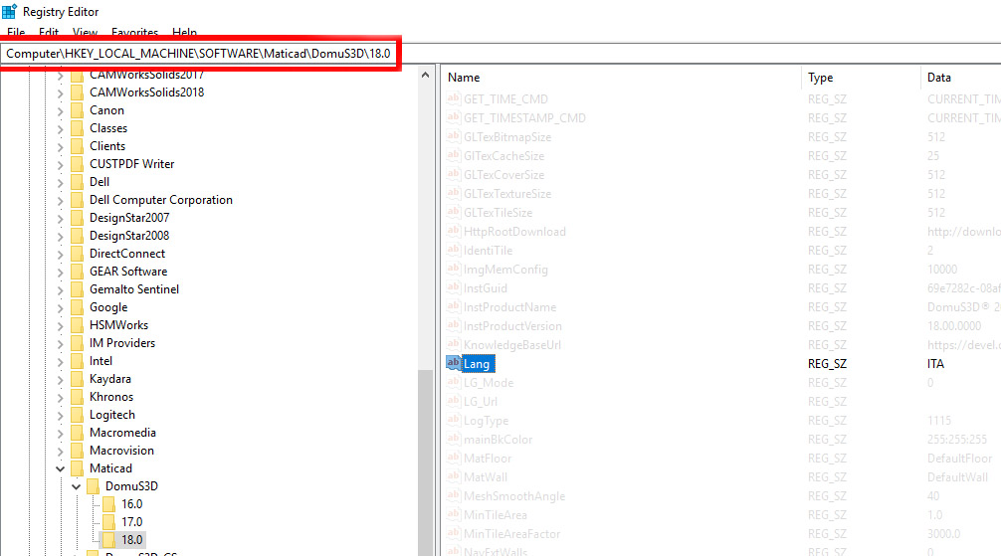Screen dimensions: 1001x556
Task: Open the File menu
Action: 16,32
